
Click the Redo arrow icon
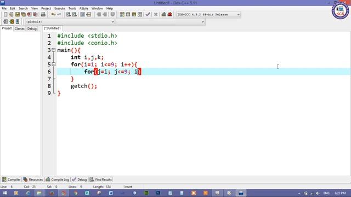tap(59, 15)
